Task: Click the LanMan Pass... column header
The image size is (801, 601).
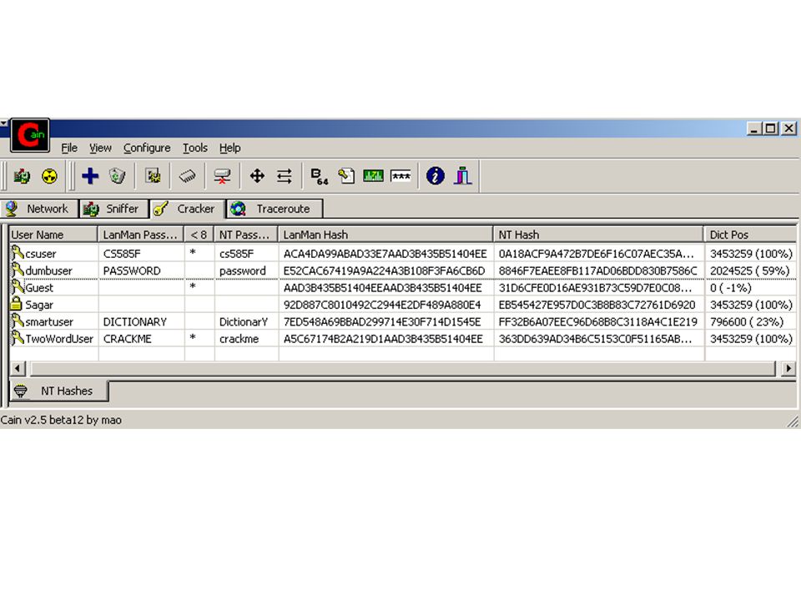Action: tap(140, 235)
